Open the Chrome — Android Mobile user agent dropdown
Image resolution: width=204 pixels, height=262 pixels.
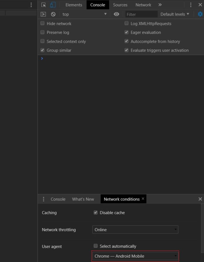(x=135, y=256)
